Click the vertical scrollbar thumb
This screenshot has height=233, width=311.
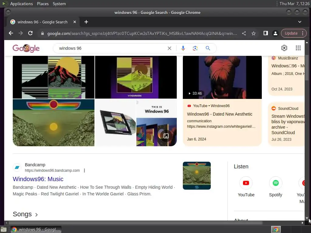[307, 68]
